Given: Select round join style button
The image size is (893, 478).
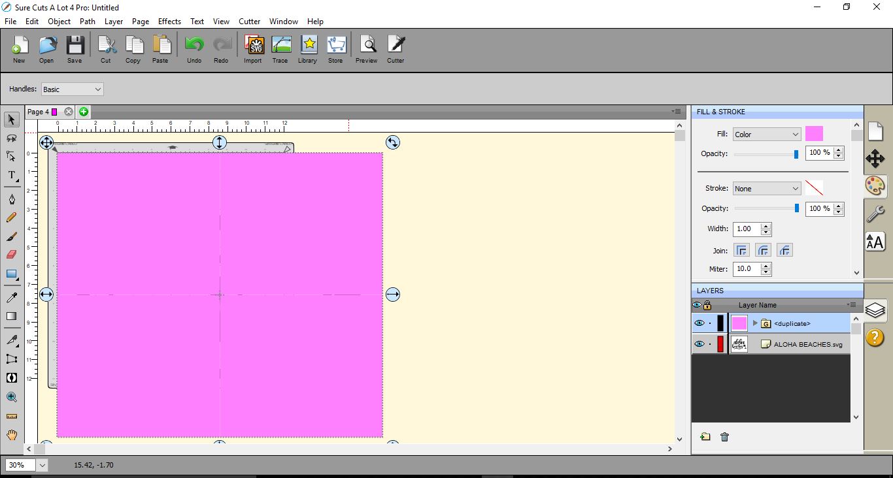Looking at the screenshot, I should 763,250.
